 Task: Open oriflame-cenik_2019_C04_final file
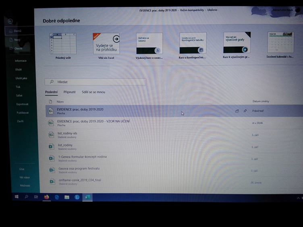tap(175, 182)
